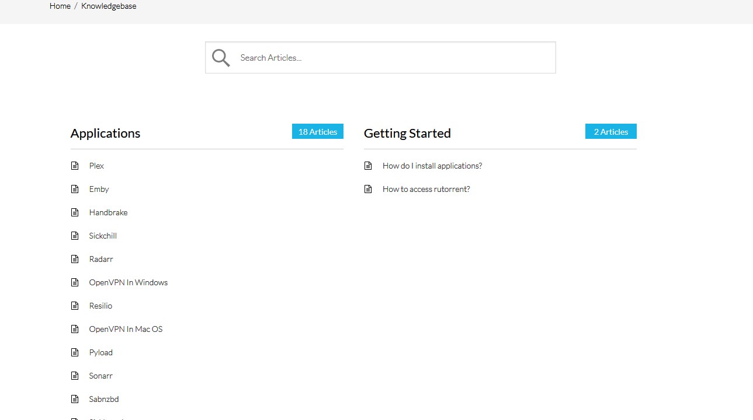753x420 pixels.
Task: Click the magnifier search icon
Action: [221, 58]
